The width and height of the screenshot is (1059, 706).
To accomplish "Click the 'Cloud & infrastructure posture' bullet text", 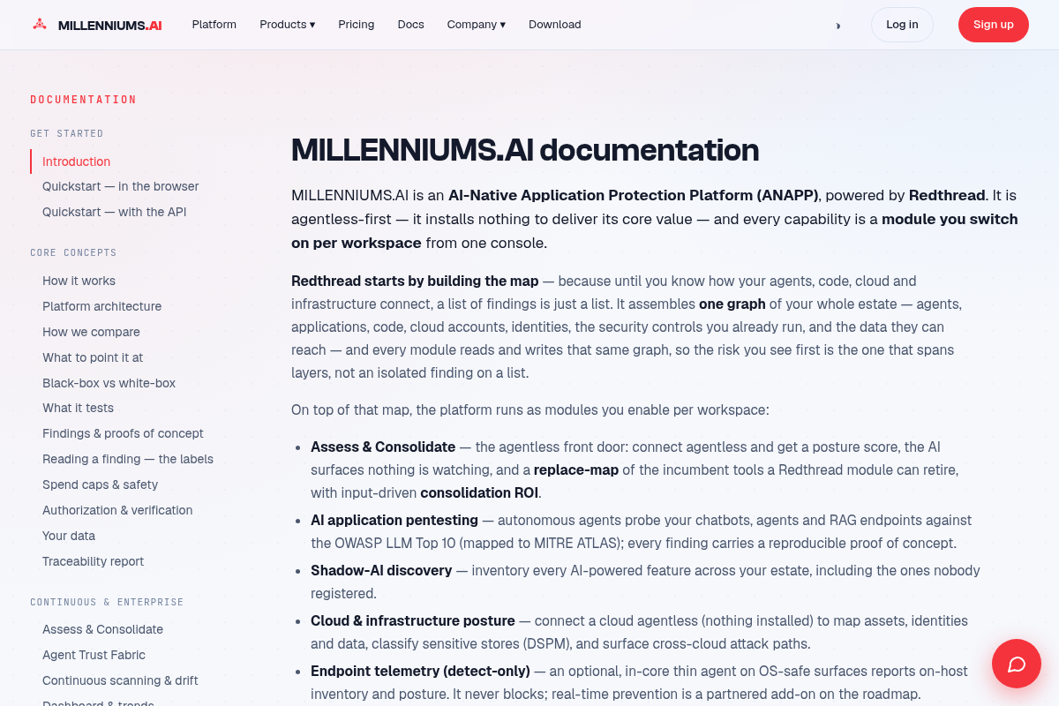I will tap(413, 620).
